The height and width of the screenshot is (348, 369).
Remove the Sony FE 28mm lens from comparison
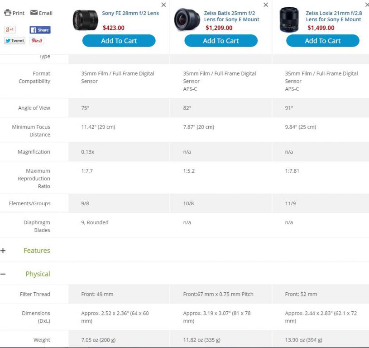point(163,5)
